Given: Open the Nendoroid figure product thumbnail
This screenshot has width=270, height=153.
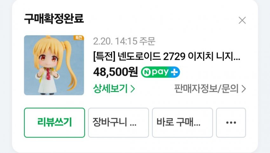Looking at the screenshot, I should [x=54, y=65].
